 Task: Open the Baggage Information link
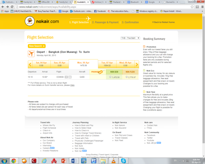pyautogui.click(x=84, y=143)
